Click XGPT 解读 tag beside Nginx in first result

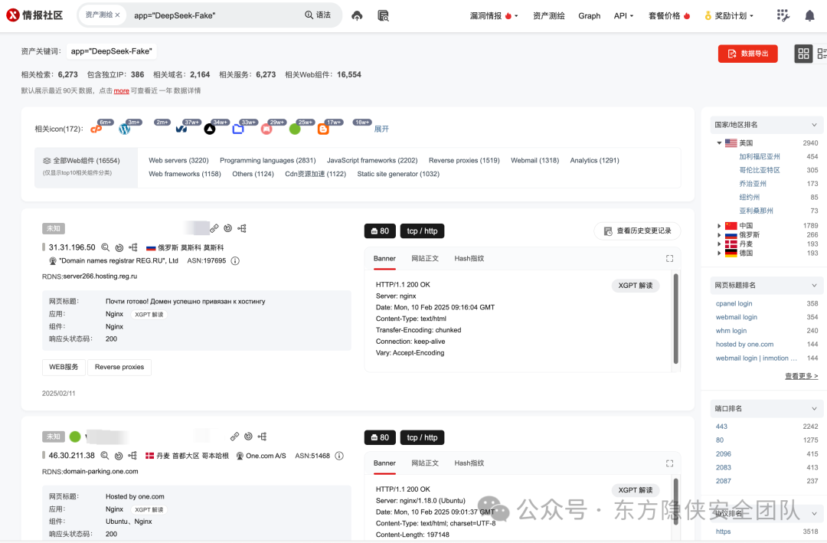[149, 315]
